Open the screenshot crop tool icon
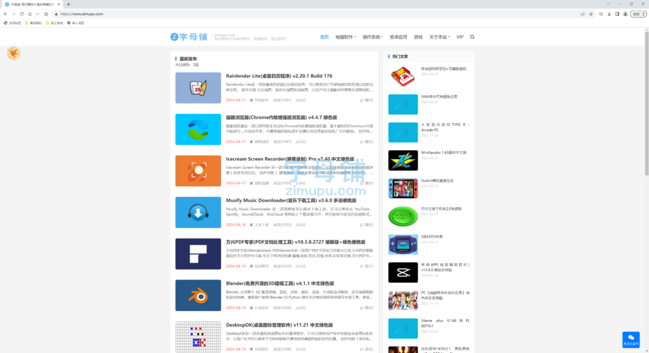The height and width of the screenshot is (353, 649). tap(601, 14)
